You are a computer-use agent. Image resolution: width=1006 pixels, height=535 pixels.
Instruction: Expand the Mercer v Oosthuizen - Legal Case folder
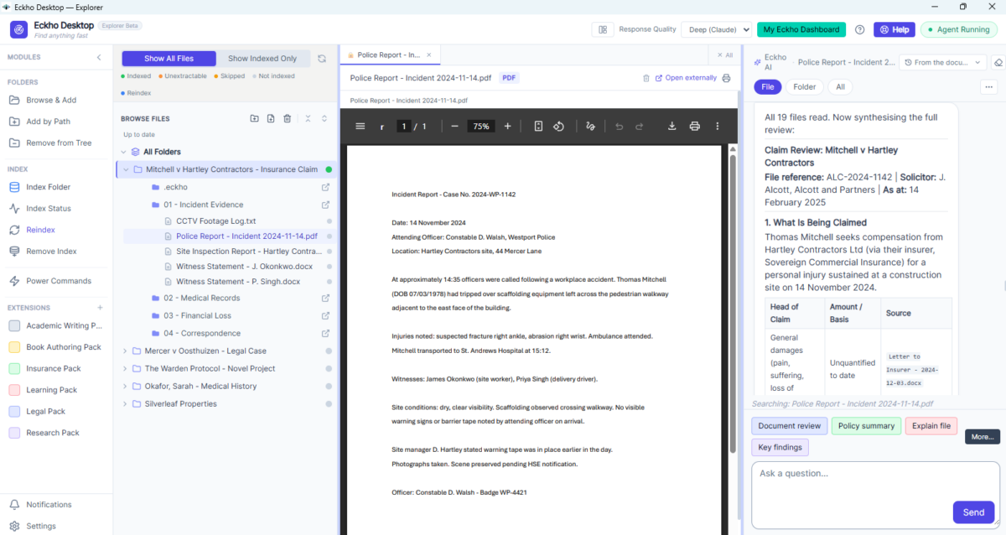pyautogui.click(x=126, y=351)
